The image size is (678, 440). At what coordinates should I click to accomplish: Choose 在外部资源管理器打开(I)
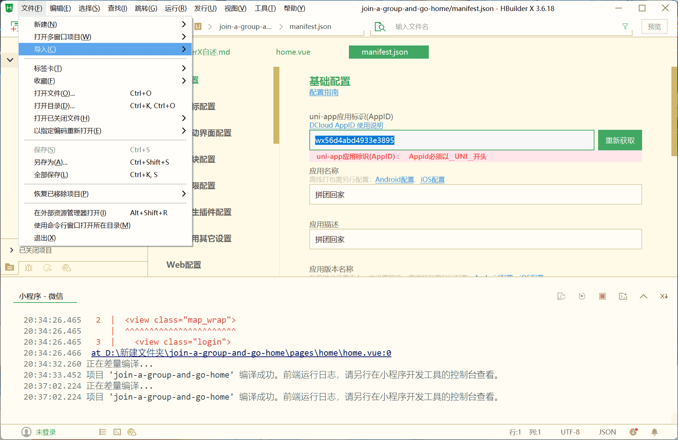[105, 213]
